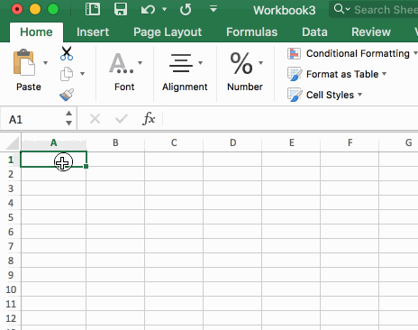Image resolution: width=418 pixels, height=330 pixels.
Task: Click the Select All corner triangle
Action: coord(13,142)
